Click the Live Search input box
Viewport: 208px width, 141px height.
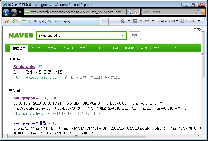coord(168,12)
